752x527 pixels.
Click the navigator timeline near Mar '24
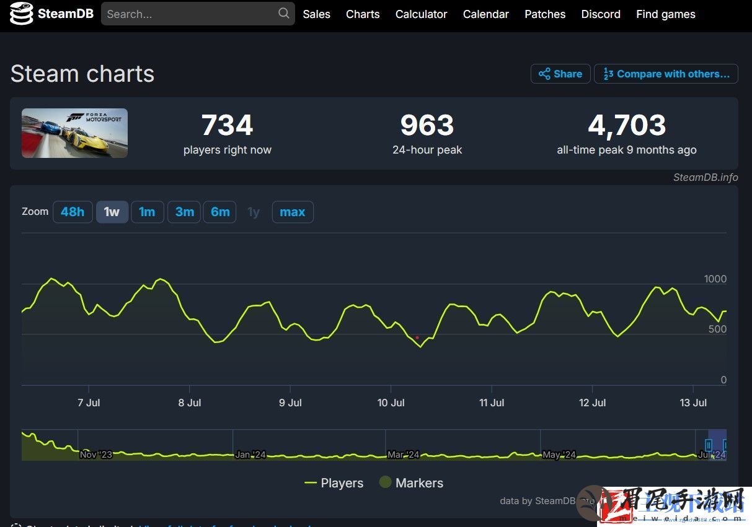pos(404,455)
